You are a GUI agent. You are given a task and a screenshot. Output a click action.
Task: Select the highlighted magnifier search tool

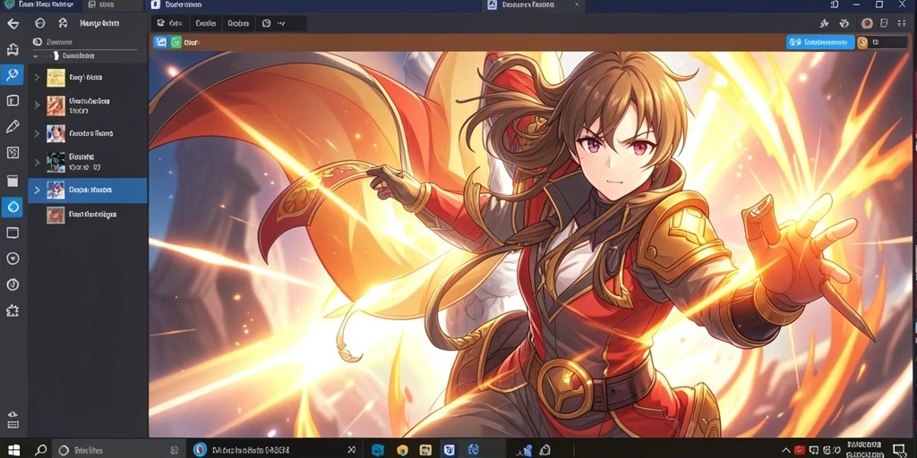click(x=13, y=75)
